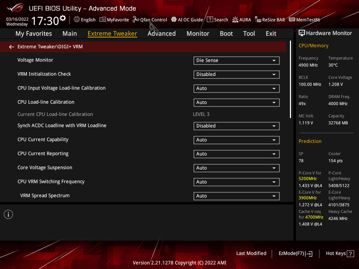Go to the Exit tab
359x269 pixels.
click(x=271, y=34)
